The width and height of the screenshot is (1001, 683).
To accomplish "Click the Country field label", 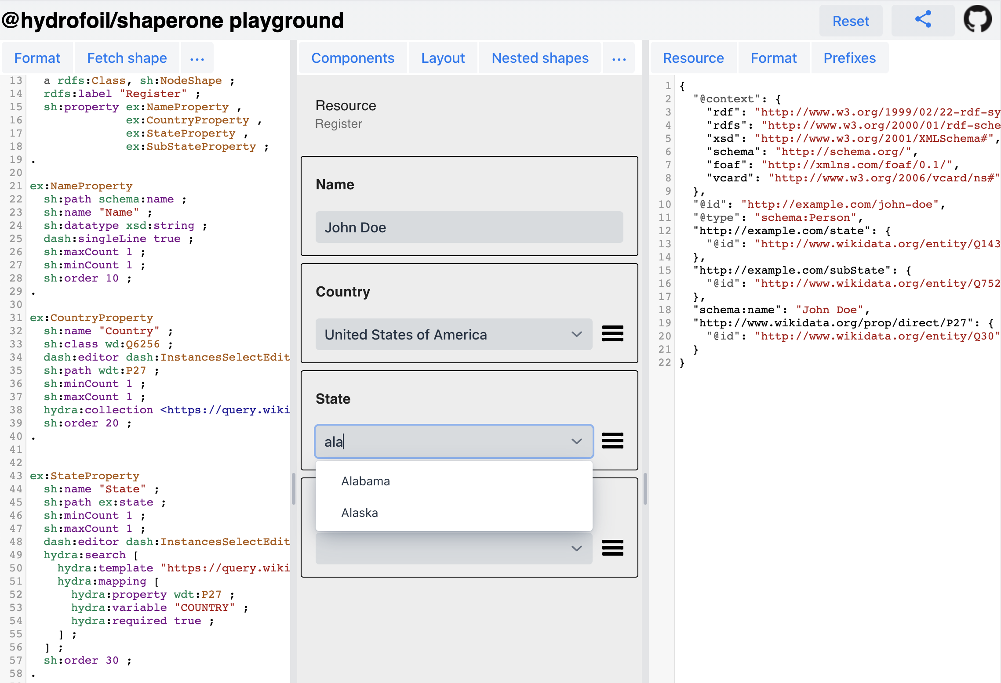I will point(343,292).
